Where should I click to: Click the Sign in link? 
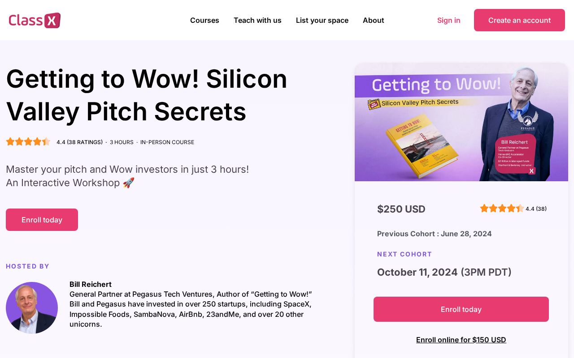tap(448, 20)
